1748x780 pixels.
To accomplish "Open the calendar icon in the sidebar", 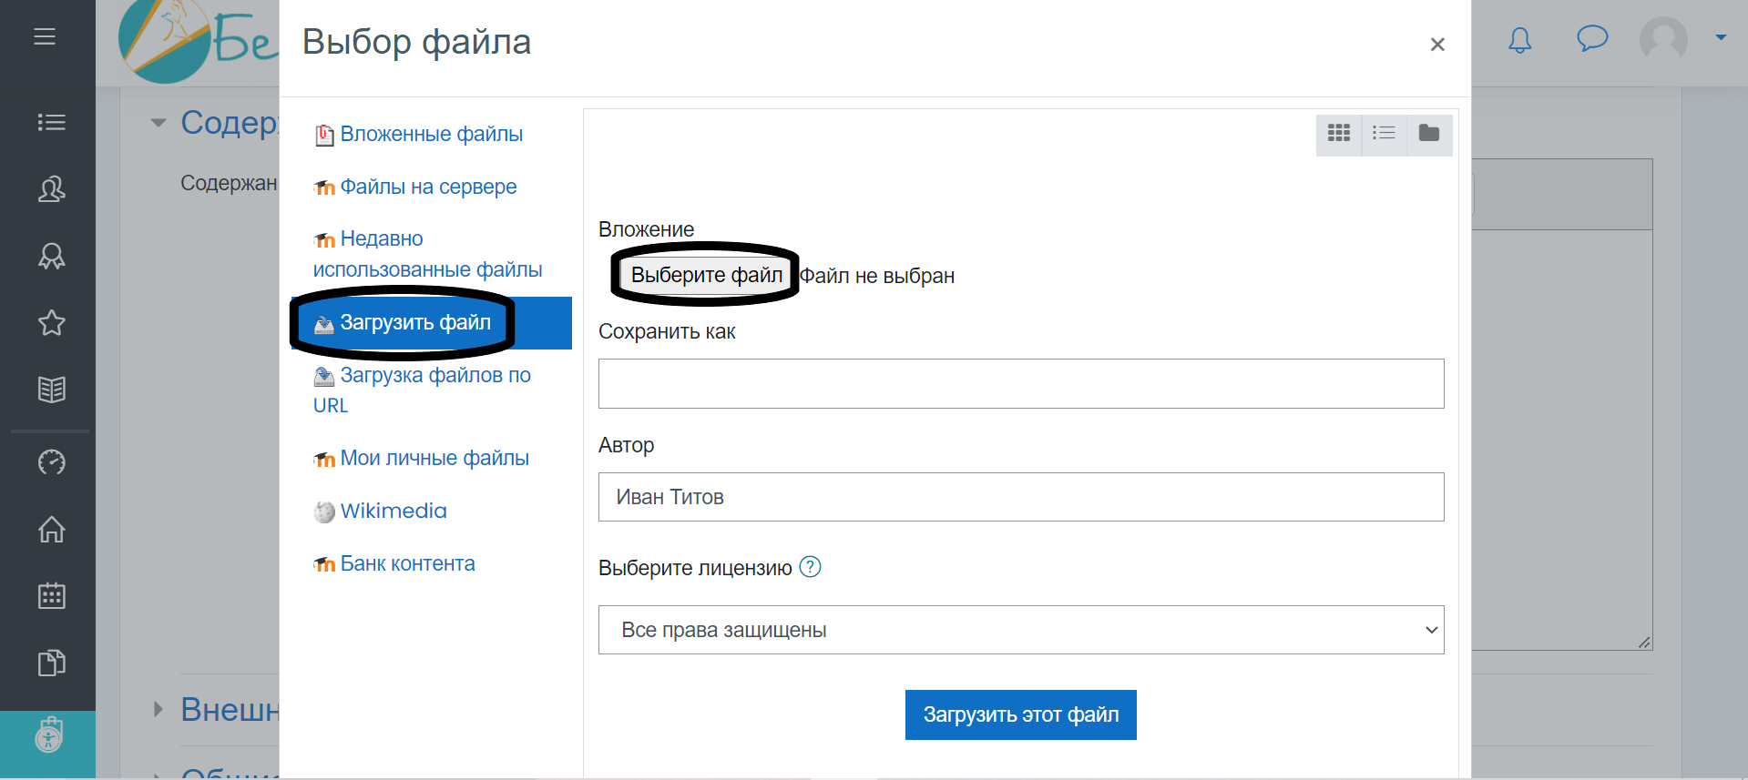I will click(x=51, y=596).
